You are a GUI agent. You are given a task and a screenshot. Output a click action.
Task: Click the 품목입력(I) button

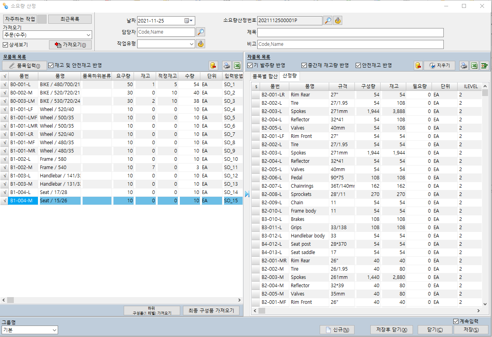pos(25,66)
